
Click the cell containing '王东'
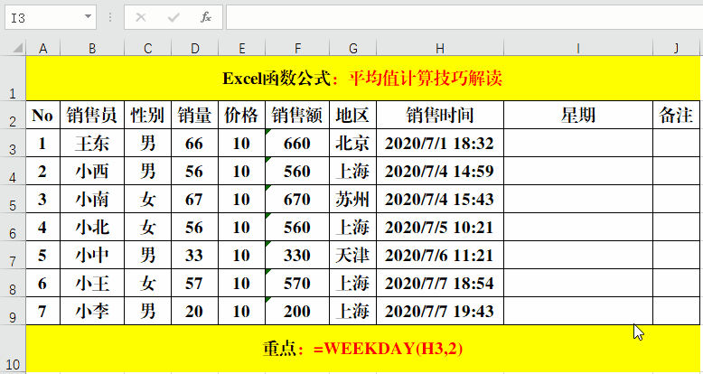[x=92, y=143]
